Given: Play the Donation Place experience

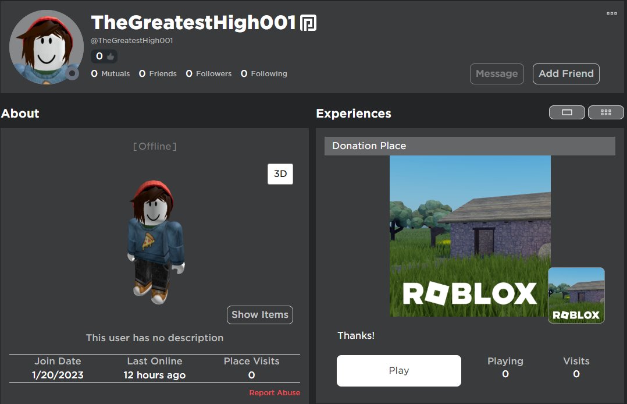Looking at the screenshot, I should 398,371.
